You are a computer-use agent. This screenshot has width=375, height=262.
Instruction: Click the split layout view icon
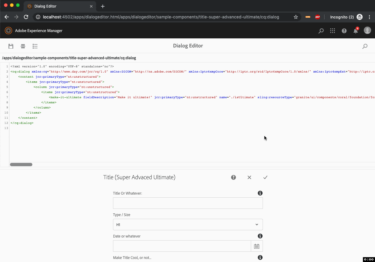click(23, 46)
